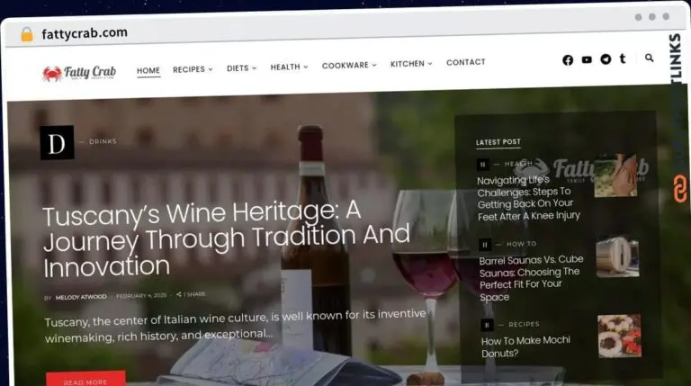Expand the Recipes dropdown menu
Screen dimensions: 691x386
[193, 69]
